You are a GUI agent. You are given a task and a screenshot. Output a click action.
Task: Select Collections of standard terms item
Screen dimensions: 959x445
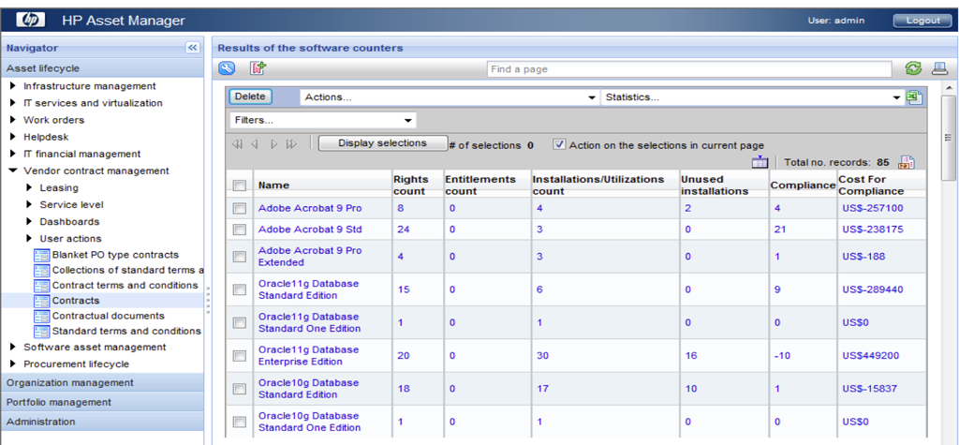coord(127,270)
